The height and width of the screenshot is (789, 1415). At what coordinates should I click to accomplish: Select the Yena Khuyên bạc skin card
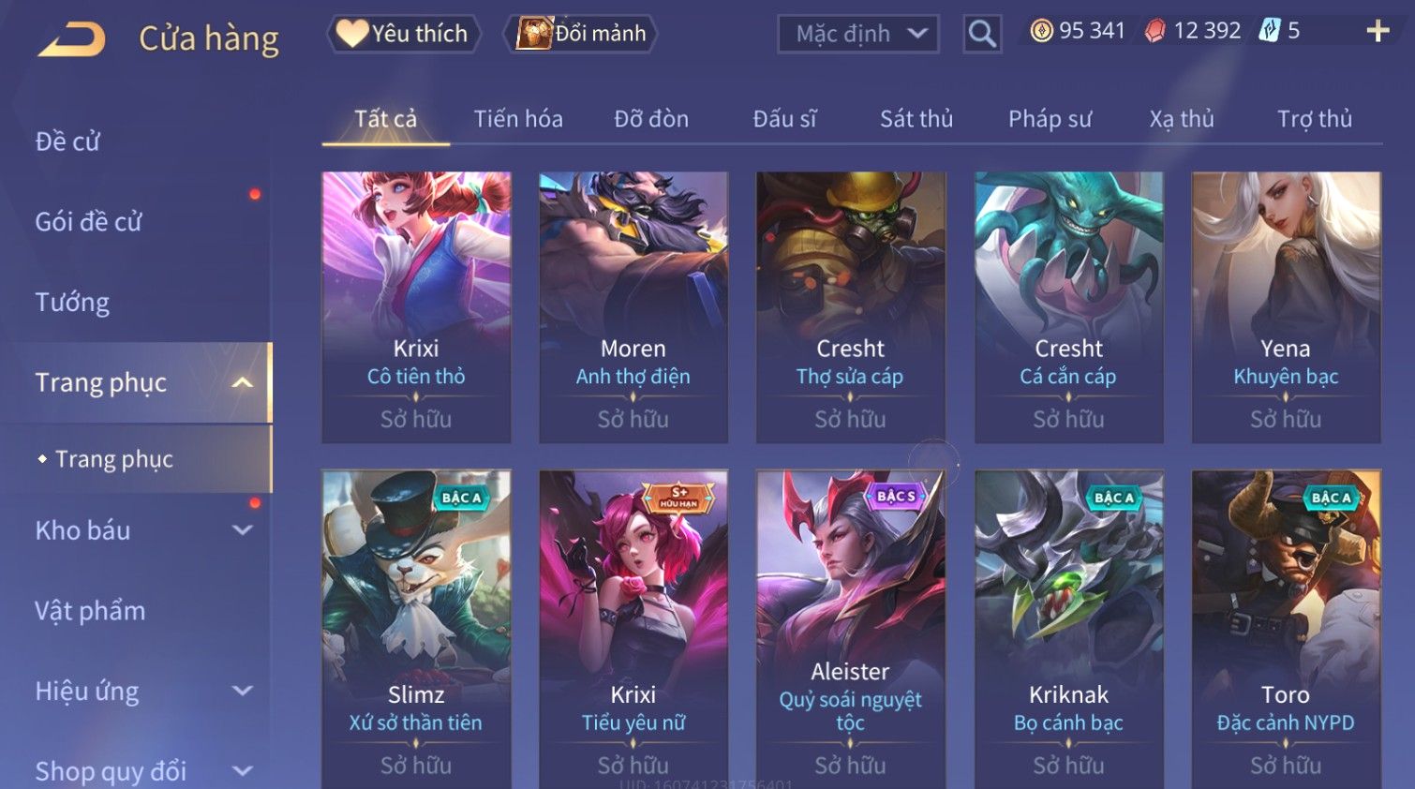1286,307
